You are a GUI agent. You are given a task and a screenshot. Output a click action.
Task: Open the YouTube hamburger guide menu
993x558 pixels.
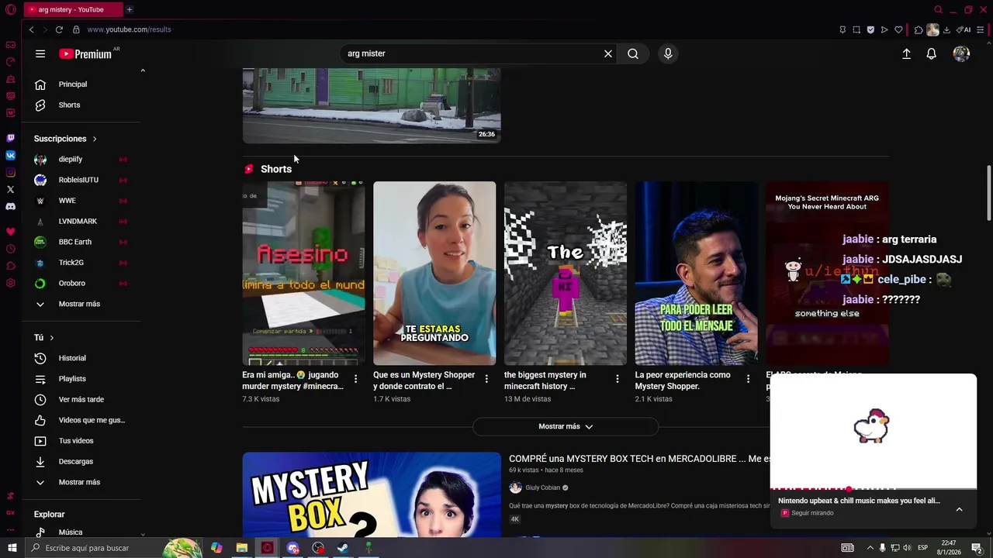[x=40, y=53]
